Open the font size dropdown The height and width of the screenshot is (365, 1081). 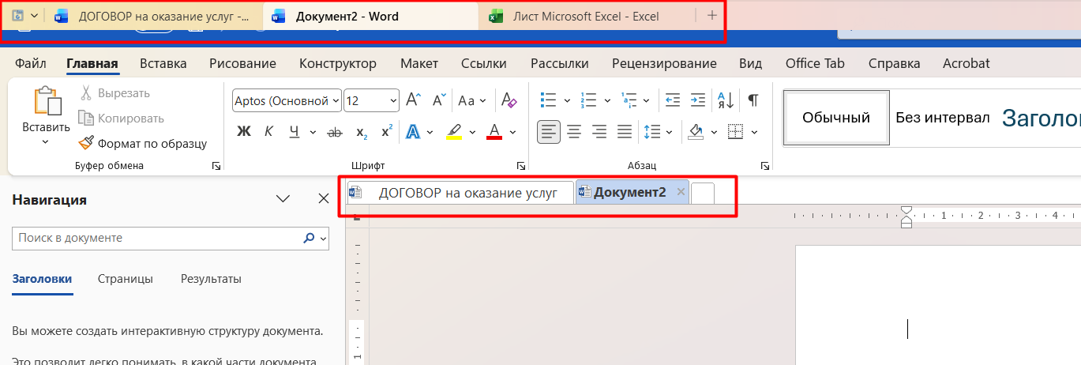click(x=393, y=101)
